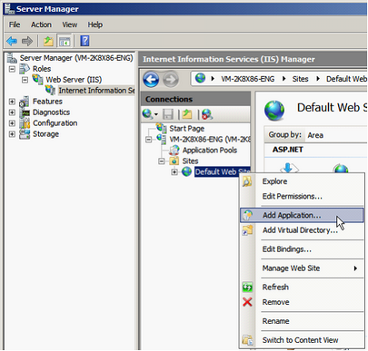Open the Group by Area dropdown
The image size is (368, 351).
(x=336, y=135)
